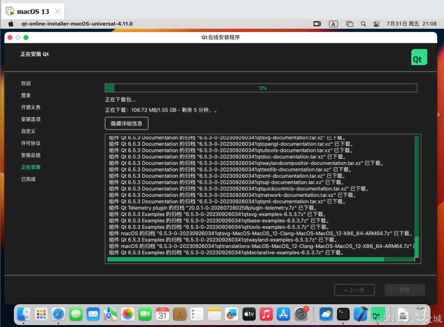Click the qtwaylandcompositor-documentation log line
The image size is (444, 327).
tap(246, 163)
